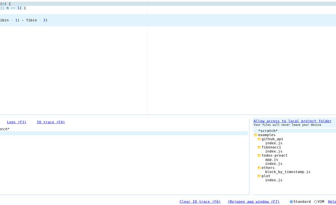The image size is (336, 205).
Task: Switch to the IO trace (F4) tab
Action: [x=51, y=122]
